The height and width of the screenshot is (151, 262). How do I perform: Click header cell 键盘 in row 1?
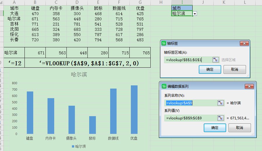35,8
